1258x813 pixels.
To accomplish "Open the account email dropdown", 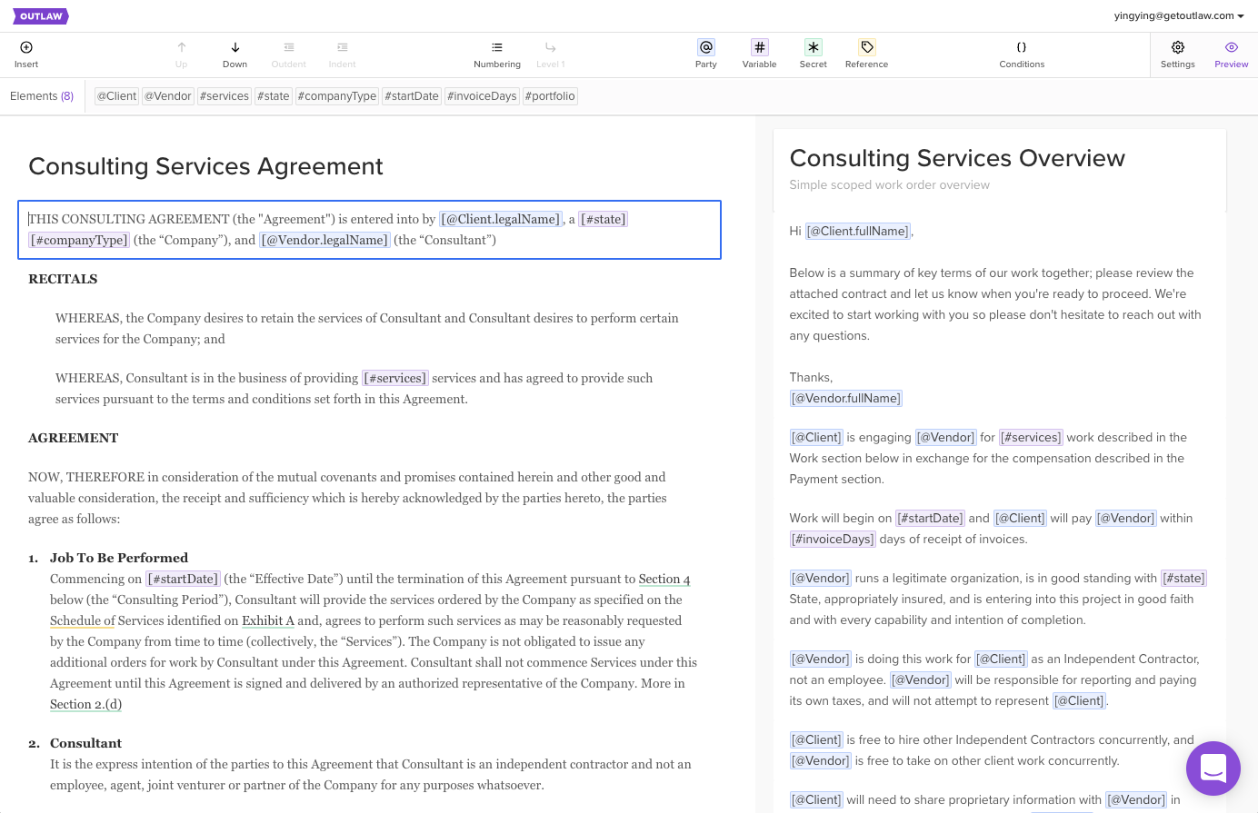I will (x=1179, y=15).
